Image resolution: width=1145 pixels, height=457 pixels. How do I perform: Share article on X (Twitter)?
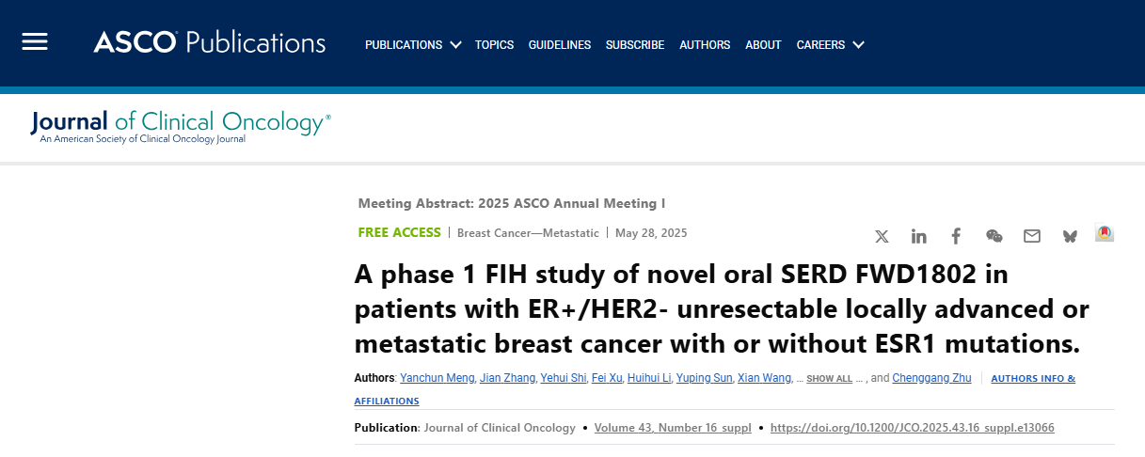click(881, 236)
